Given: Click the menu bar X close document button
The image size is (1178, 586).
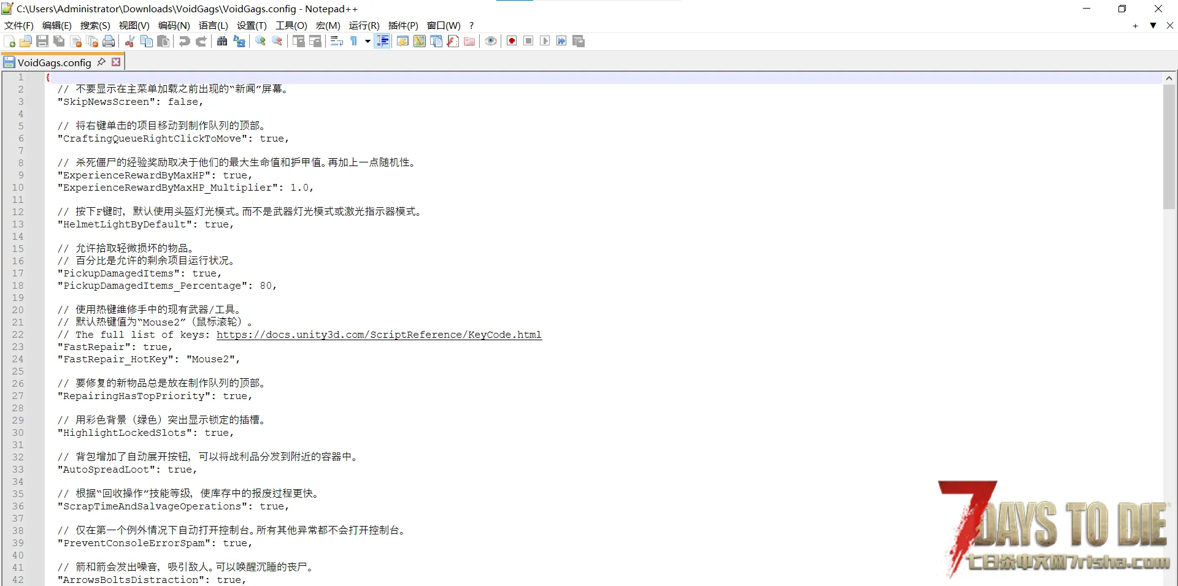Looking at the screenshot, I should [x=1169, y=26].
